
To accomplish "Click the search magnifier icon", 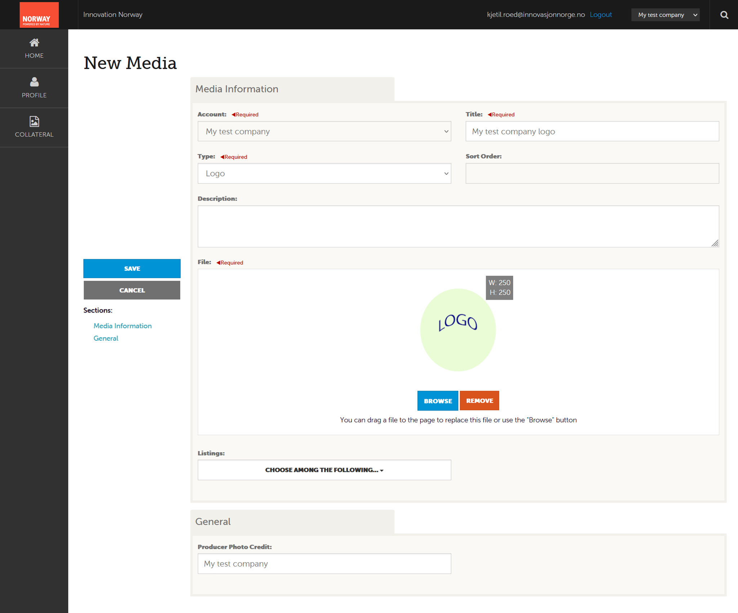I will tap(724, 15).
